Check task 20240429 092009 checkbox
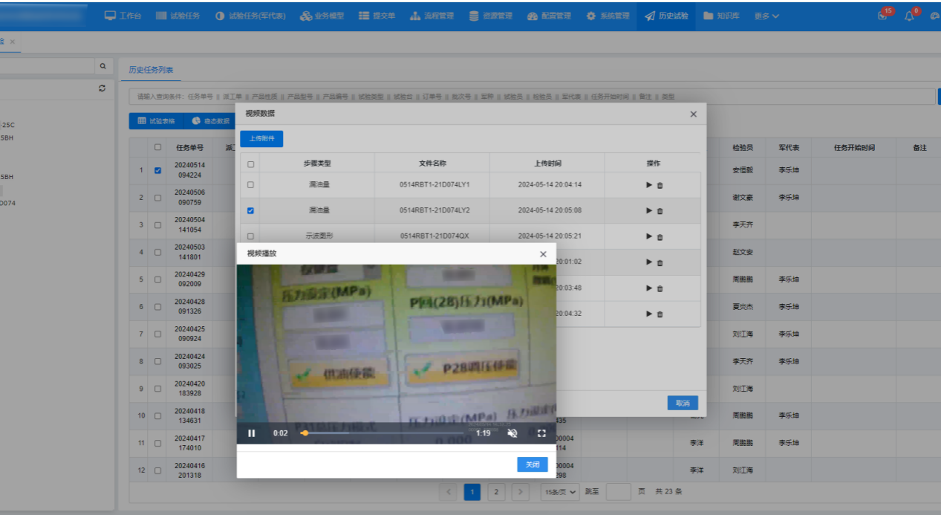The image size is (941, 515). [157, 279]
